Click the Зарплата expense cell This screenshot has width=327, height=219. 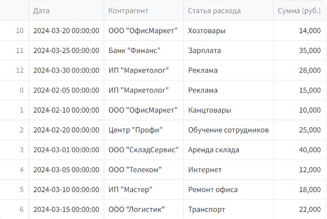point(228,50)
